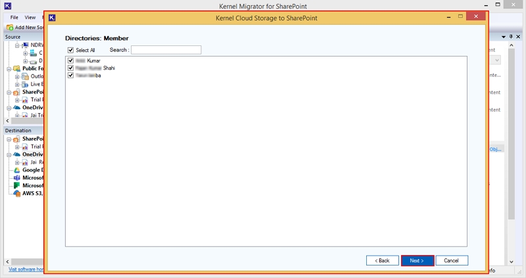Maximize the Kernel Cloud Storage to SharePoint dialog

tap(461, 16)
